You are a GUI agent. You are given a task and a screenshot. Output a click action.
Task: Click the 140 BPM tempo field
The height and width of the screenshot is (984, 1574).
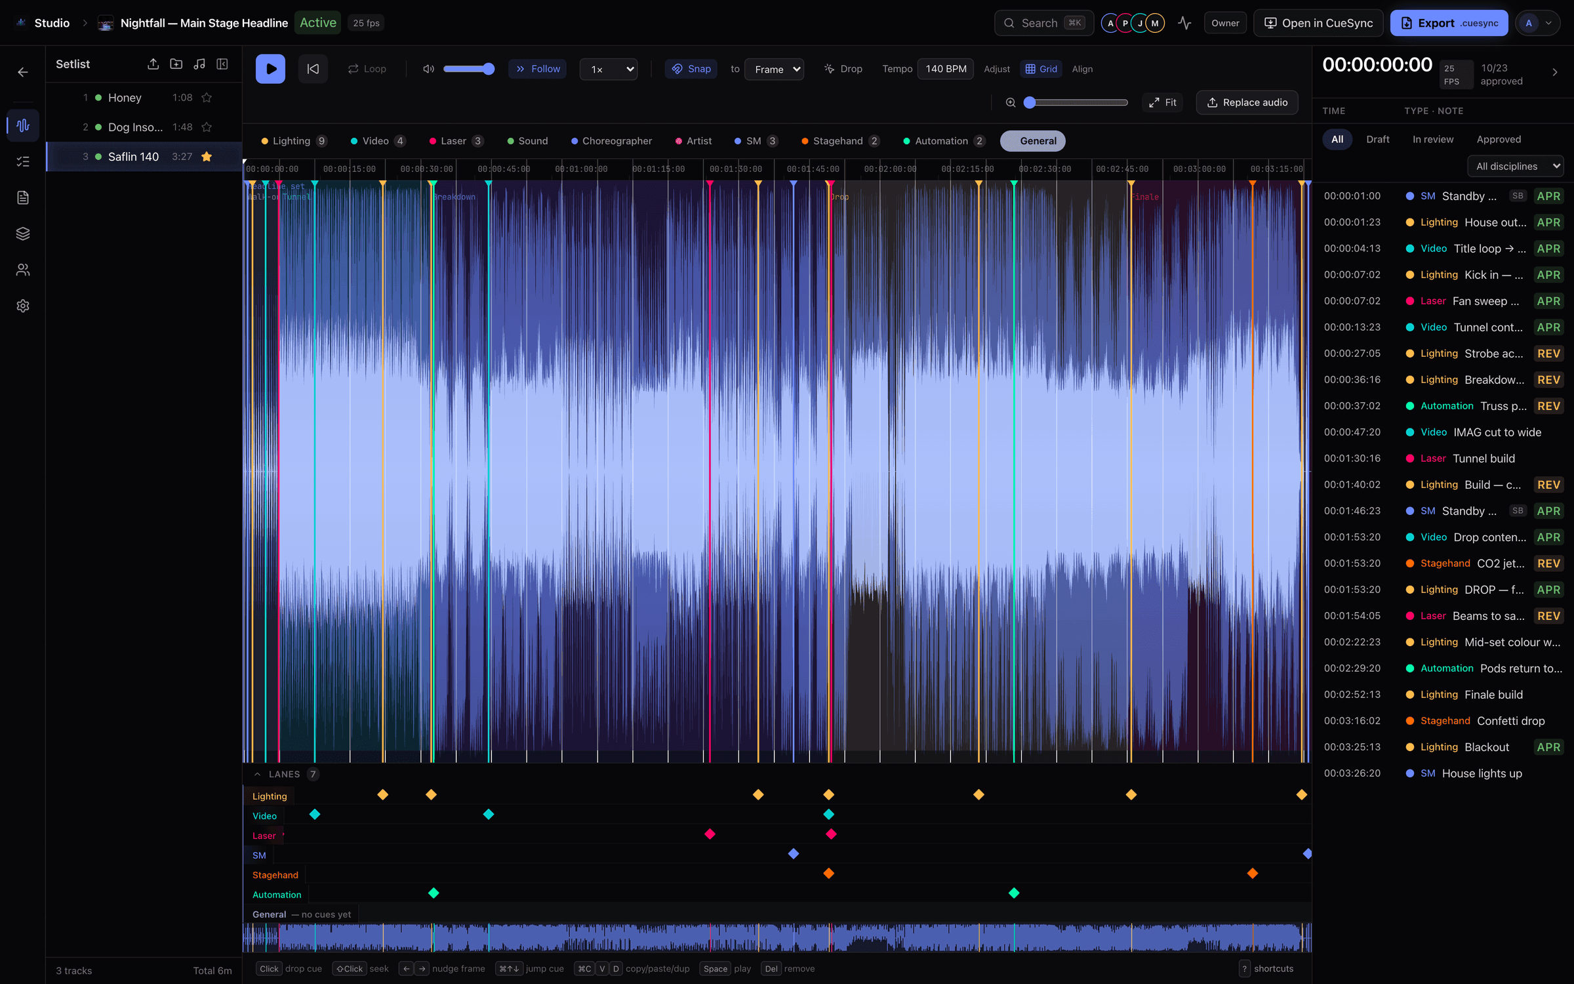click(x=946, y=69)
